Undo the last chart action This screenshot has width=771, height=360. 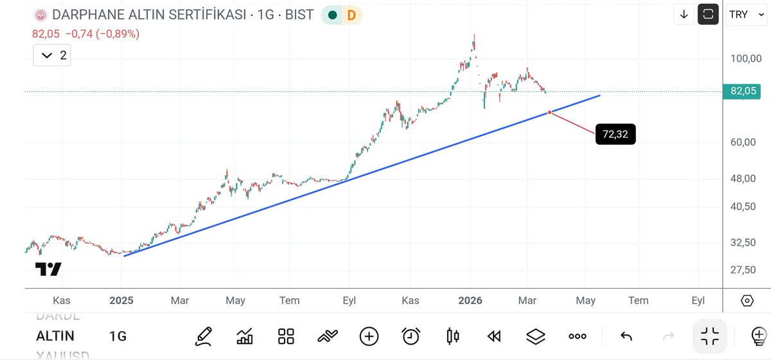(626, 336)
